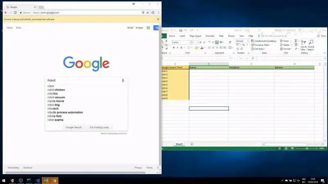Switch to Excel from the taskbar

click(46, 180)
